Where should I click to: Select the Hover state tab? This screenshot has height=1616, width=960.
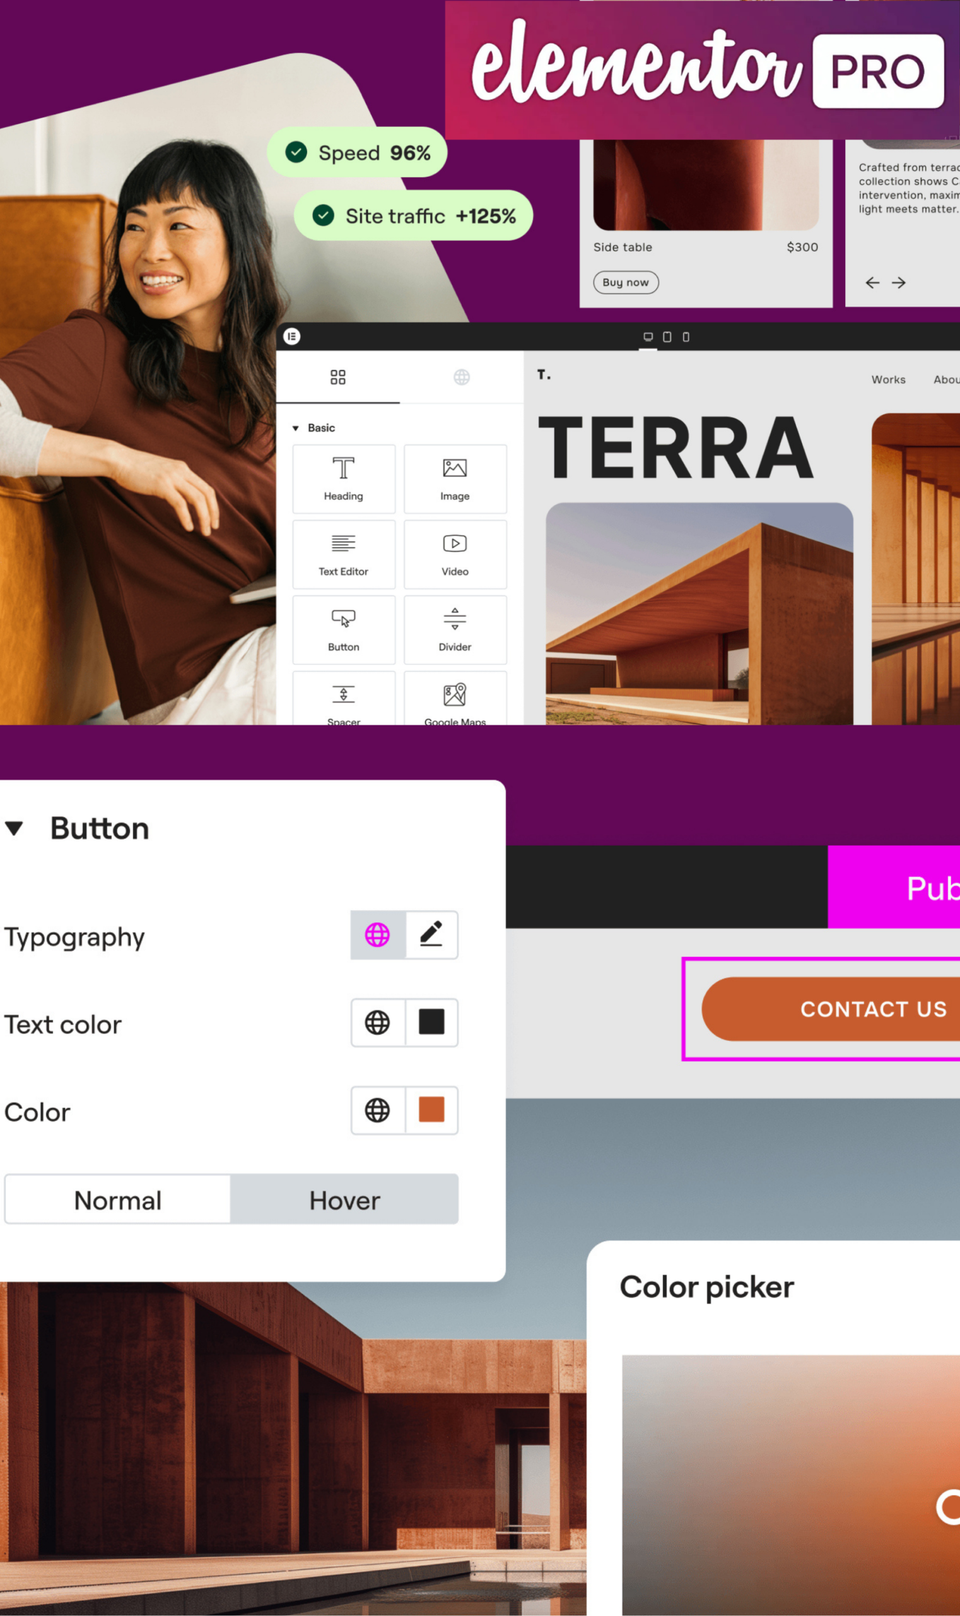coord(345,1200)
